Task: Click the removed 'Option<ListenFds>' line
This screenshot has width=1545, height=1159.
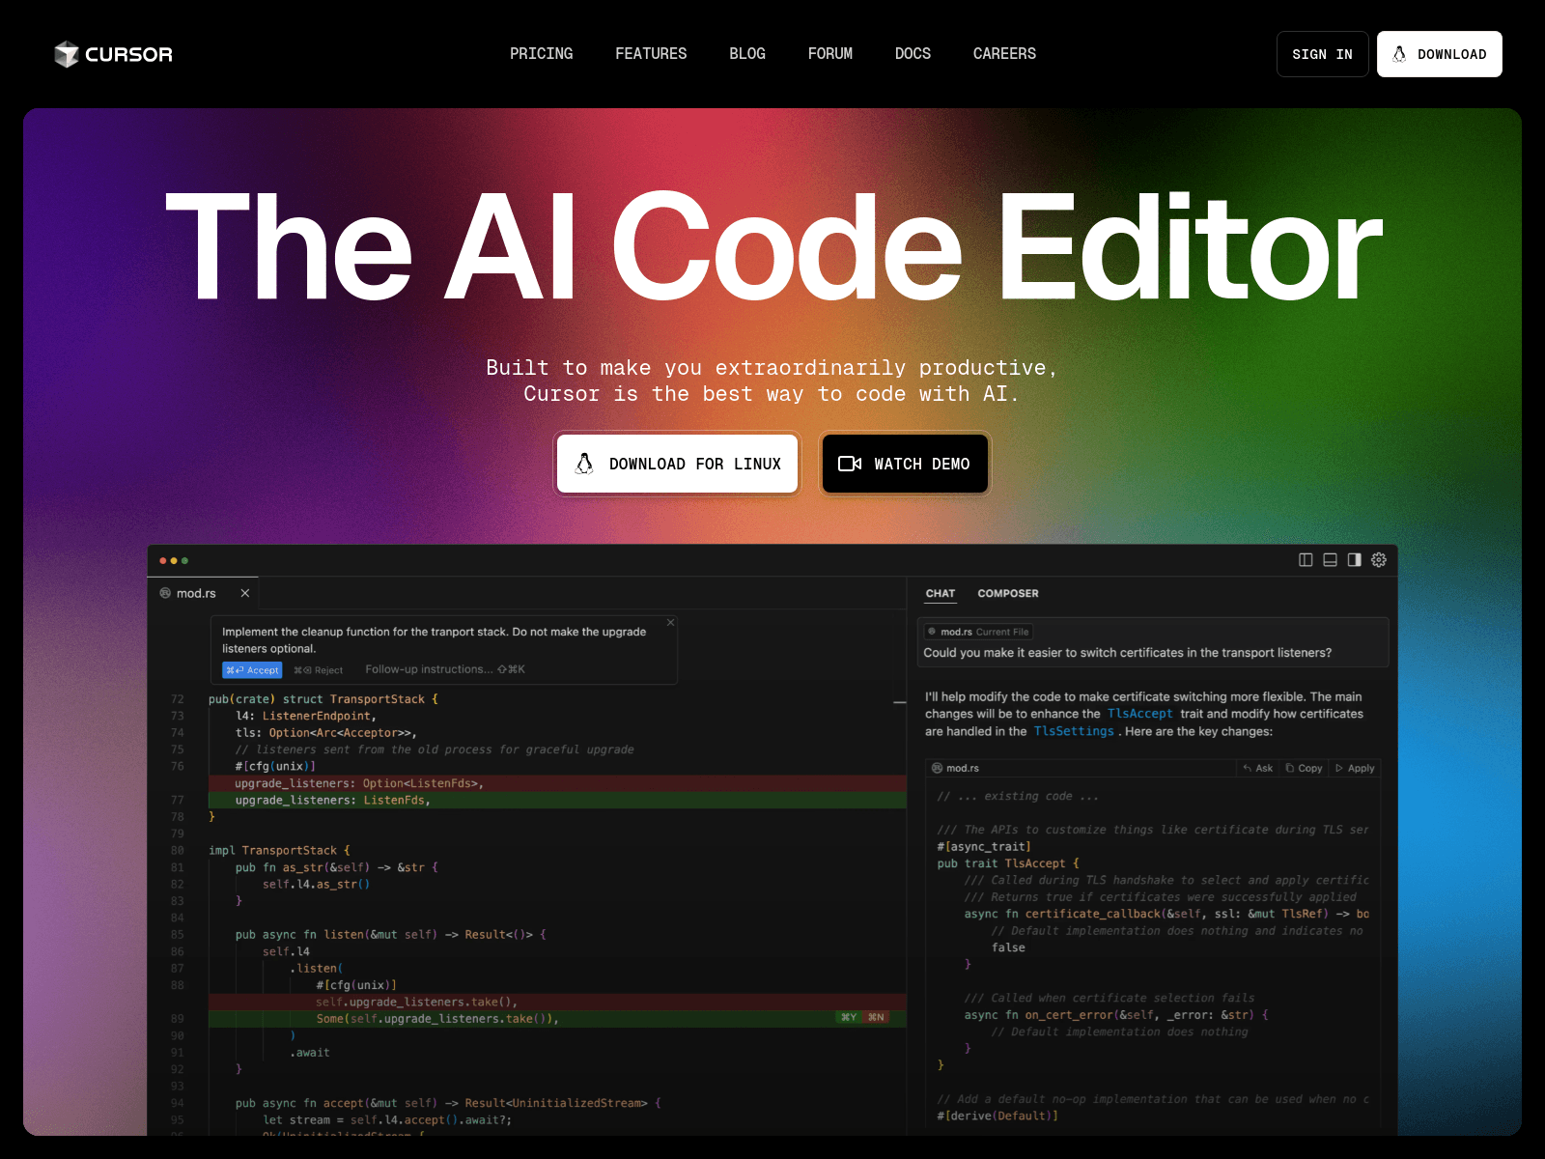Action: (557, 783)
